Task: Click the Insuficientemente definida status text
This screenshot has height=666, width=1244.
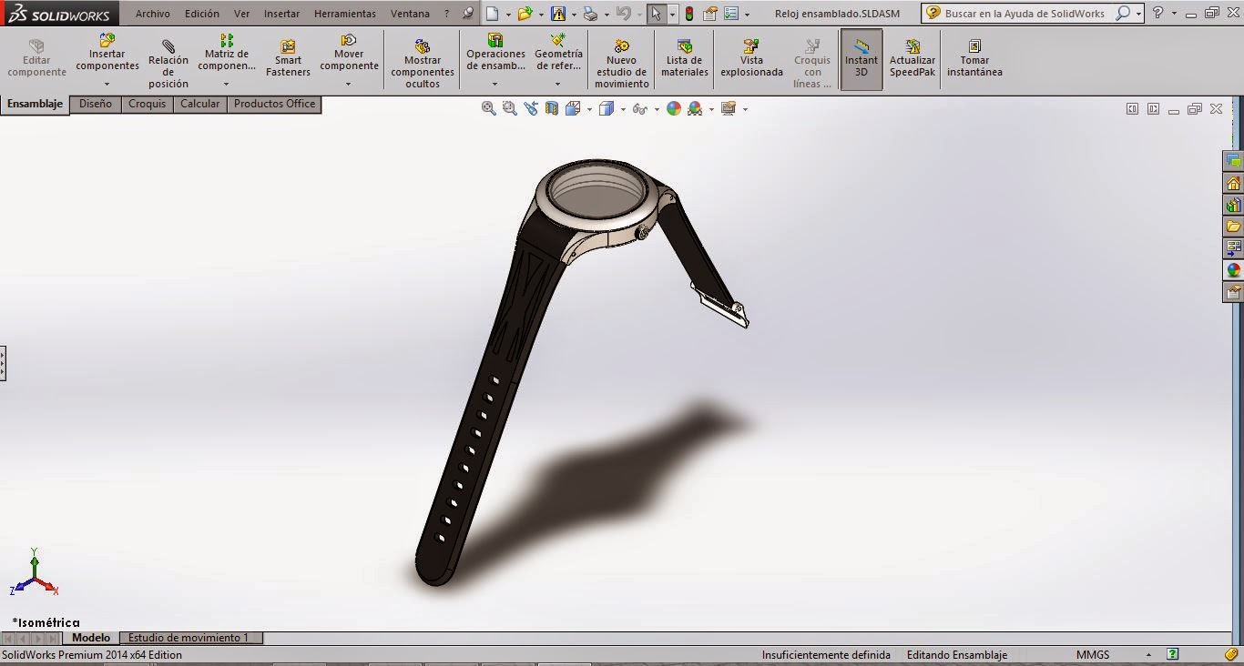Action: (x=826, y=655)
